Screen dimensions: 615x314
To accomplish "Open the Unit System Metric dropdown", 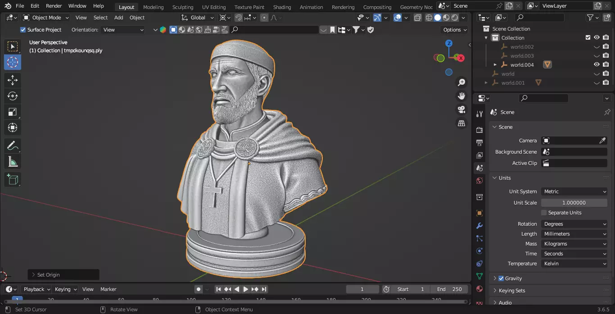I will point(574,191).
